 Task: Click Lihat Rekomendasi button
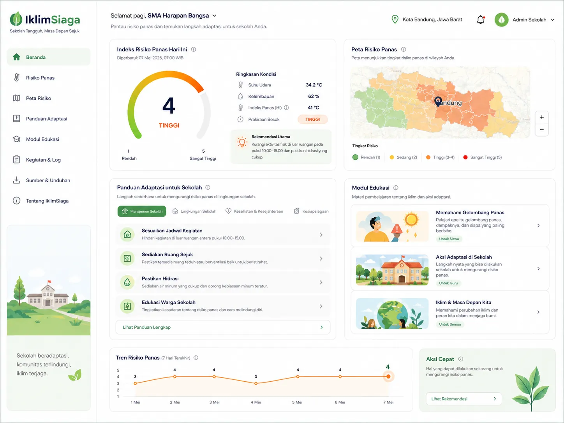tap(464, 399)
